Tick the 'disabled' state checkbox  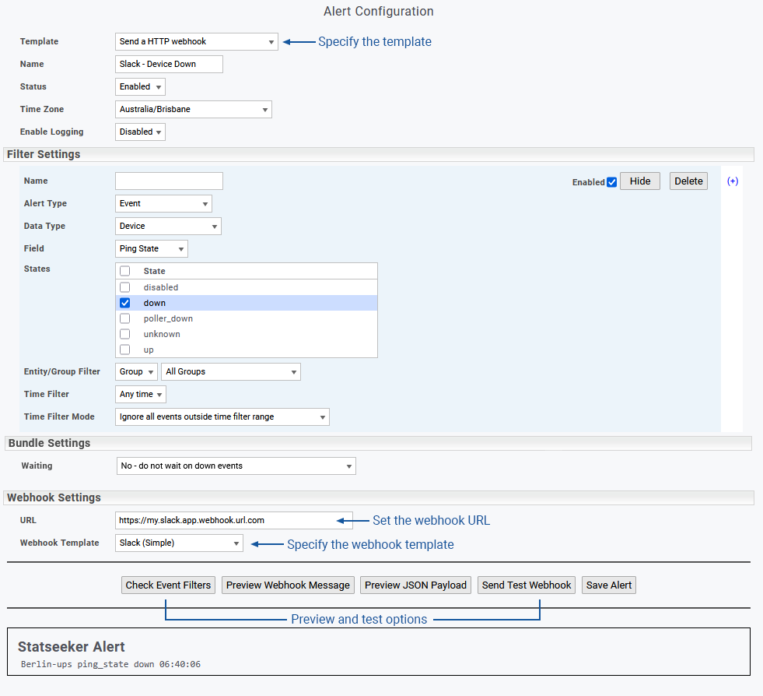pyautogui.click(x=124, y=287)
